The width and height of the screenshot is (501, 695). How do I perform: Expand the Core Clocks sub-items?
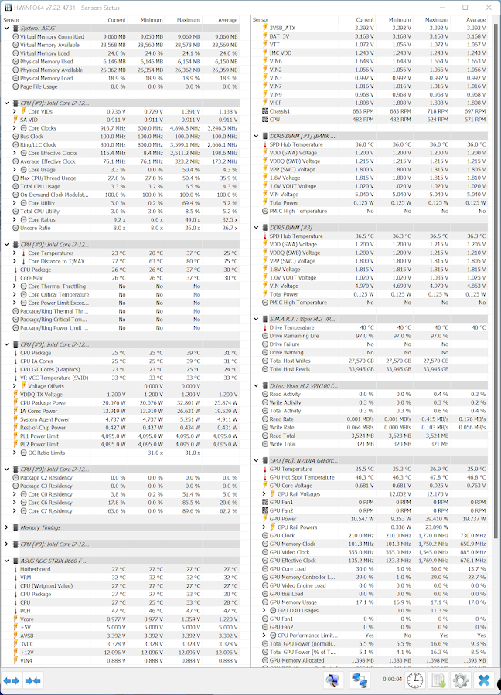click(15, 128)
